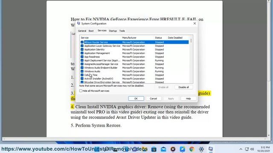Click Stopped status of Application Management
273x153 pixels.
(x=159, y=53)
